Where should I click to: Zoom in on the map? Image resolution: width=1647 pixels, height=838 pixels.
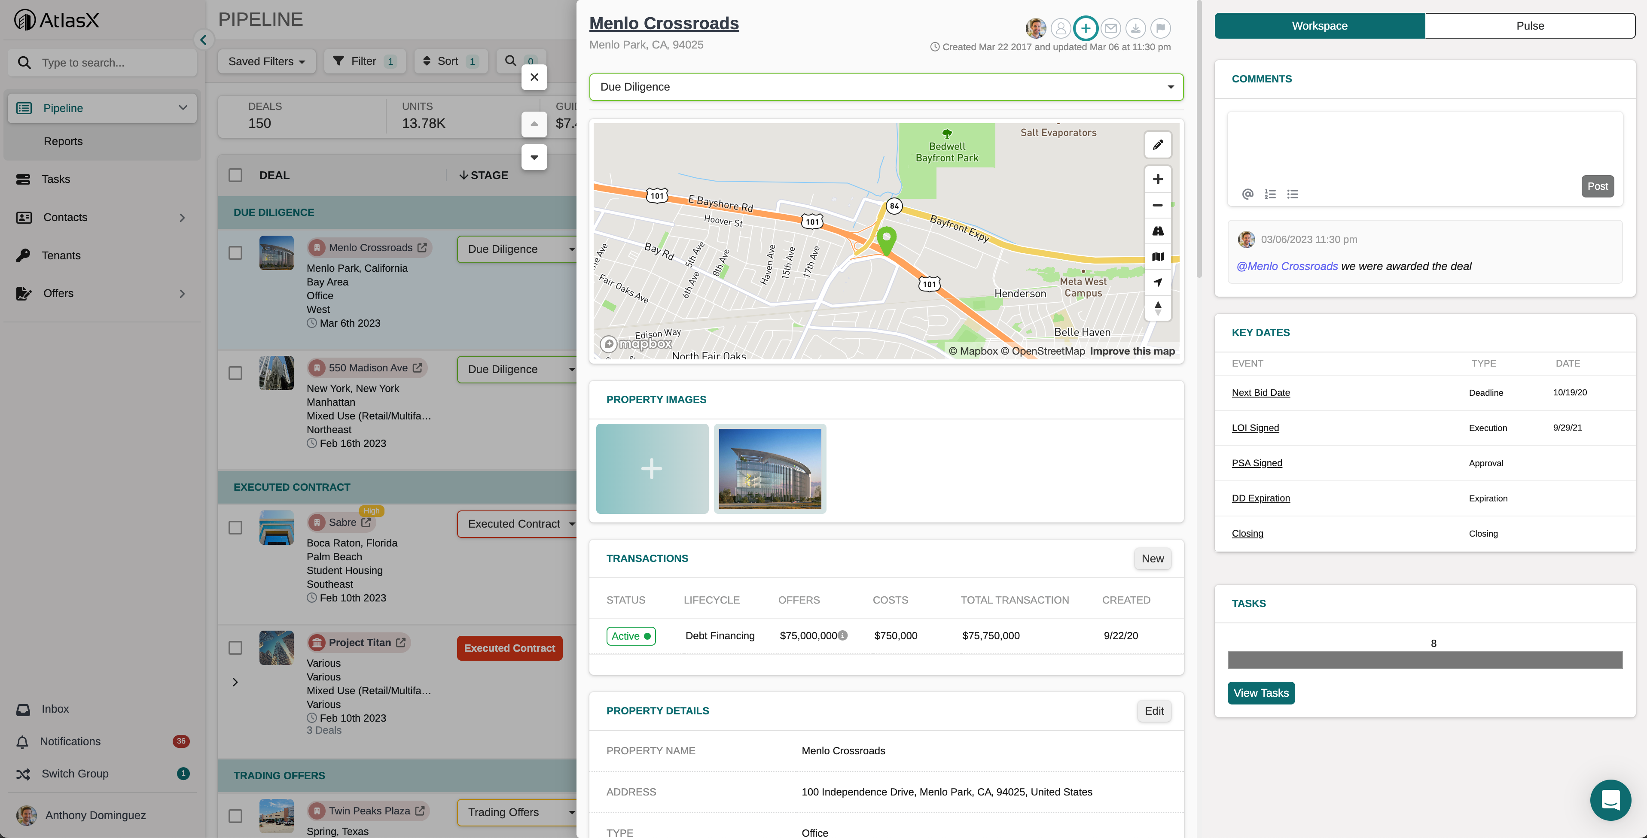tap(1157, 179)
